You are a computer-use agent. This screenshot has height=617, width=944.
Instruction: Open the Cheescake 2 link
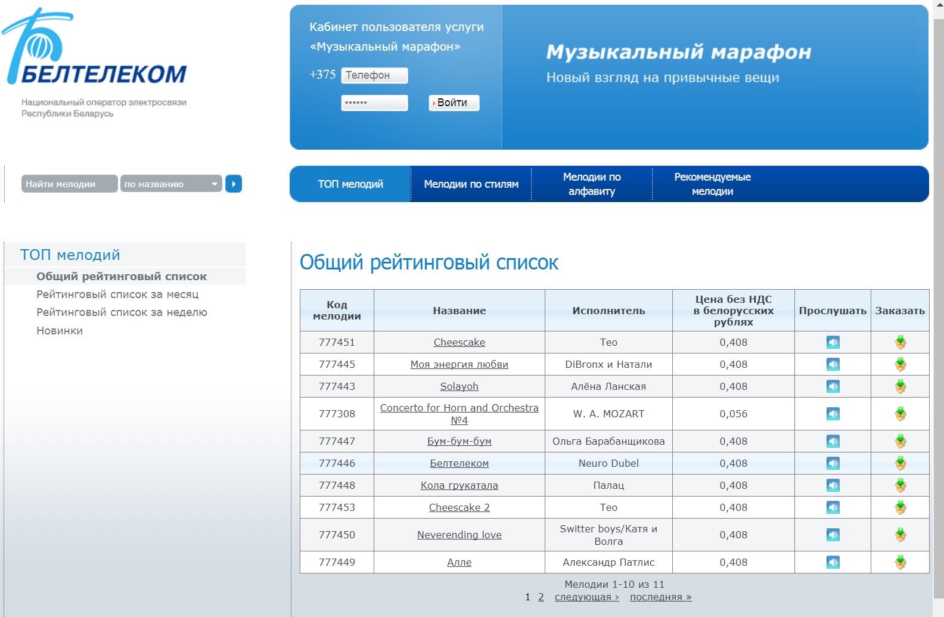point(459,507)
